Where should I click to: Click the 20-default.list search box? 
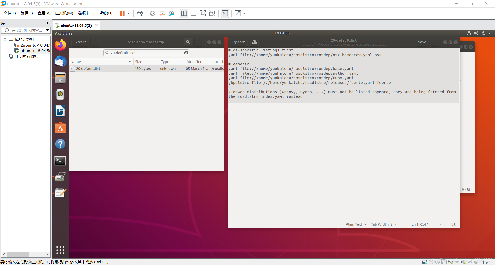pos(146,53)
